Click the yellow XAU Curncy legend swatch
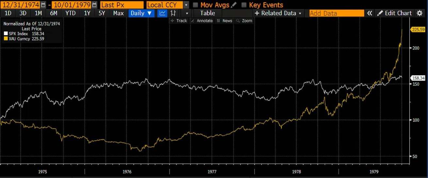 coord(6,39)
